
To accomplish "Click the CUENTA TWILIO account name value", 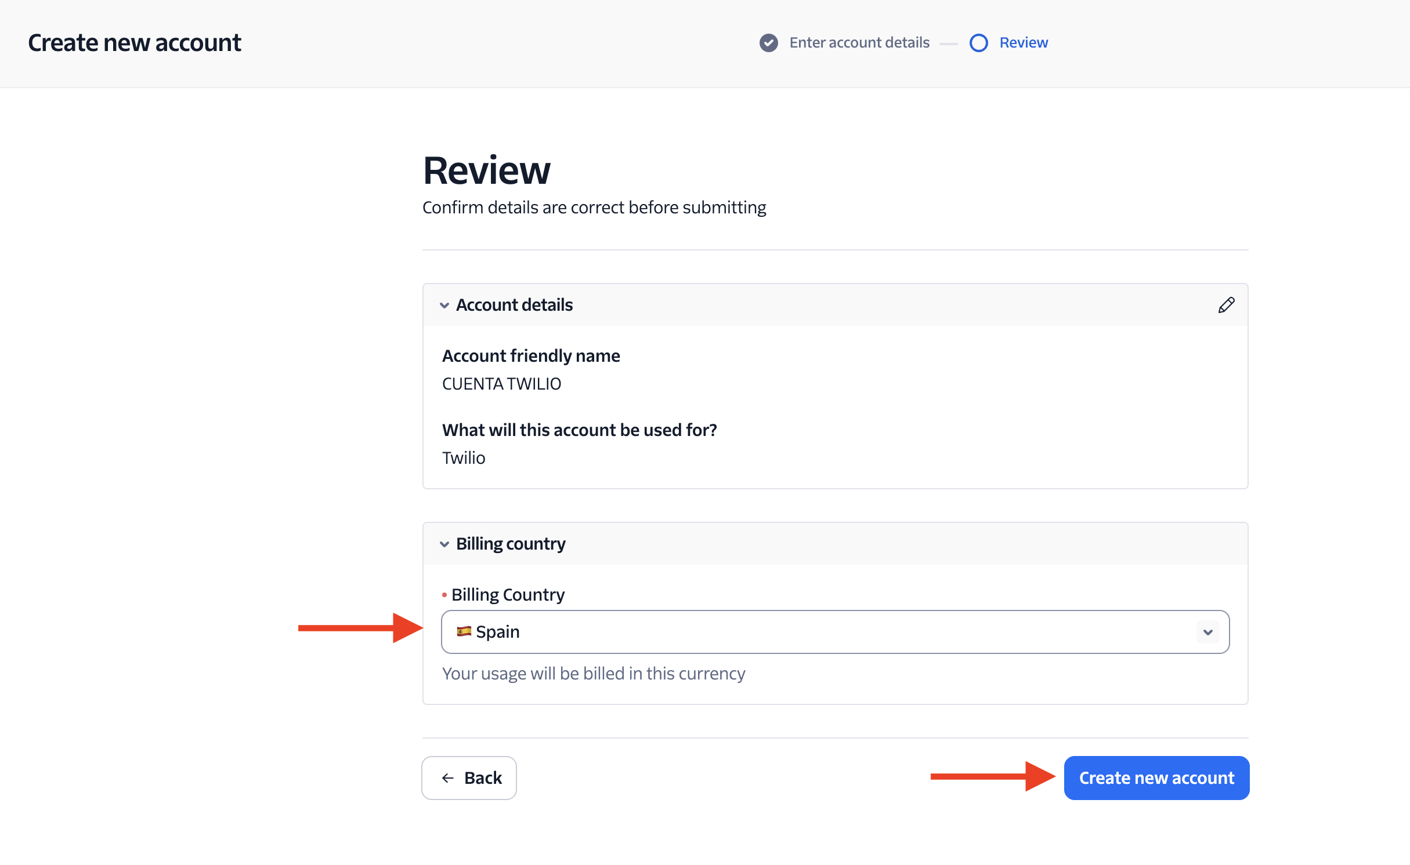I will [x=501, y=384].
